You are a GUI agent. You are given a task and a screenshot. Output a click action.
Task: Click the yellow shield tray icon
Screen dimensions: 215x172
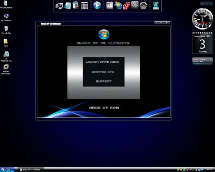(181, 170)
